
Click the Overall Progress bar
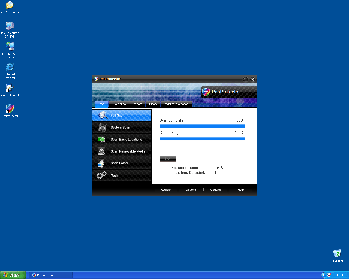coord(202,138)
